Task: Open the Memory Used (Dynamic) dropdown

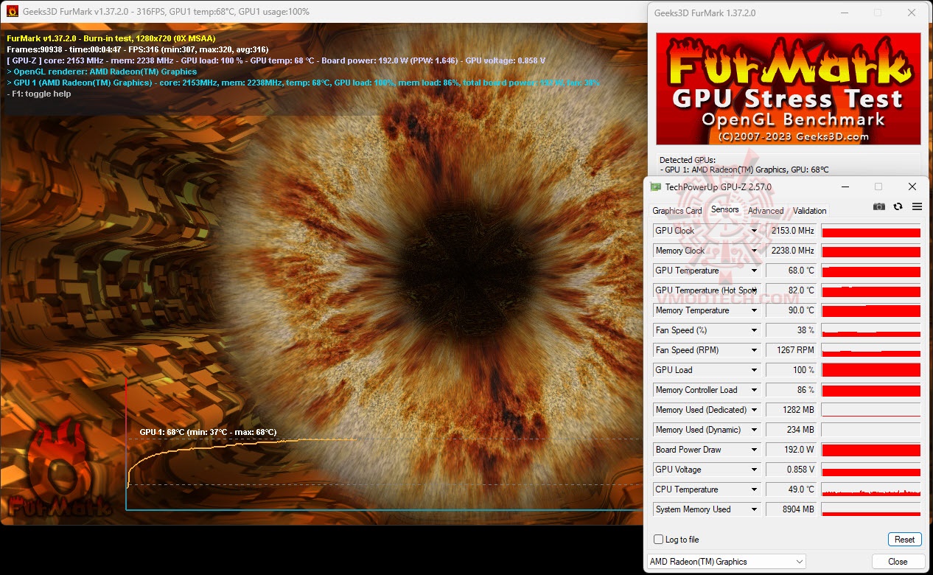Action: click(x=754, y=430)
